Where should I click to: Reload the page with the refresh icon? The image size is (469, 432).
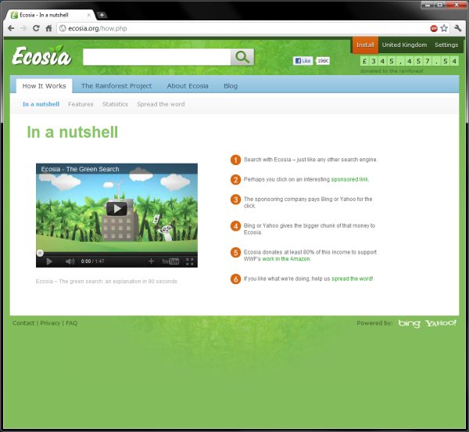coord(36,28)
